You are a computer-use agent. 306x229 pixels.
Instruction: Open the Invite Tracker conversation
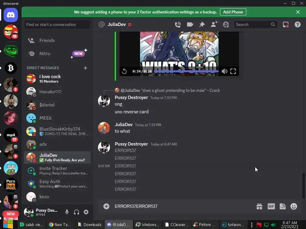click(57, 170)
